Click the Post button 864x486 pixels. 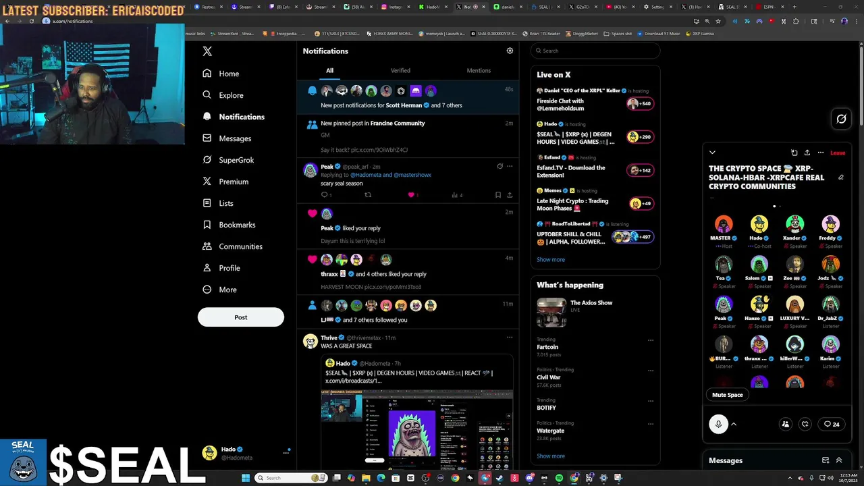241,317
